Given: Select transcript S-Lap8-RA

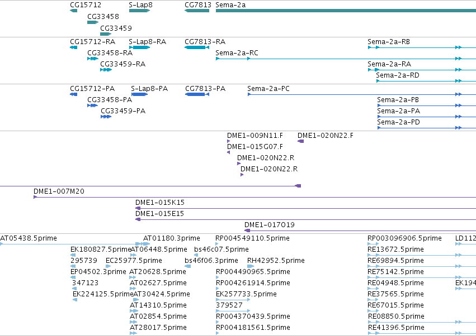Looking at the screenshot, I should pos(148,41).
